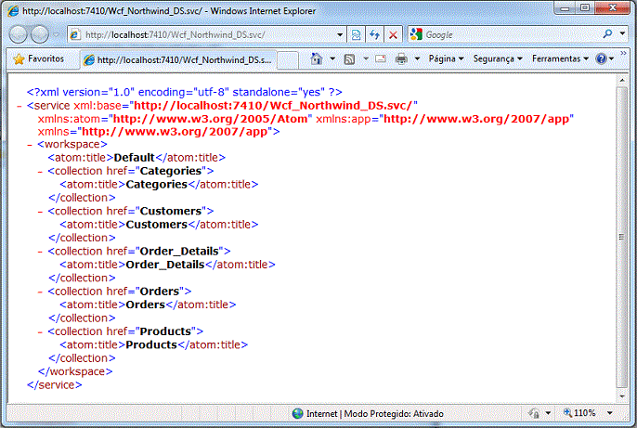Open the address bar history dropdown

point(340,35)
